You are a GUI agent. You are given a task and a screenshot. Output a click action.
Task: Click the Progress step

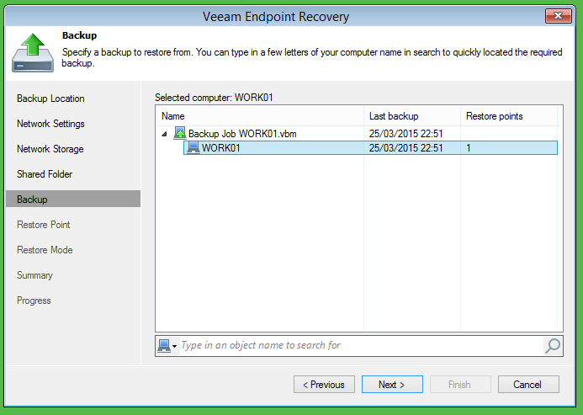click(34, 301)
